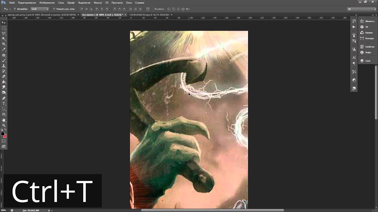Open the Actions panel play icon
378x212 pixels.
(x=354, y=27)
